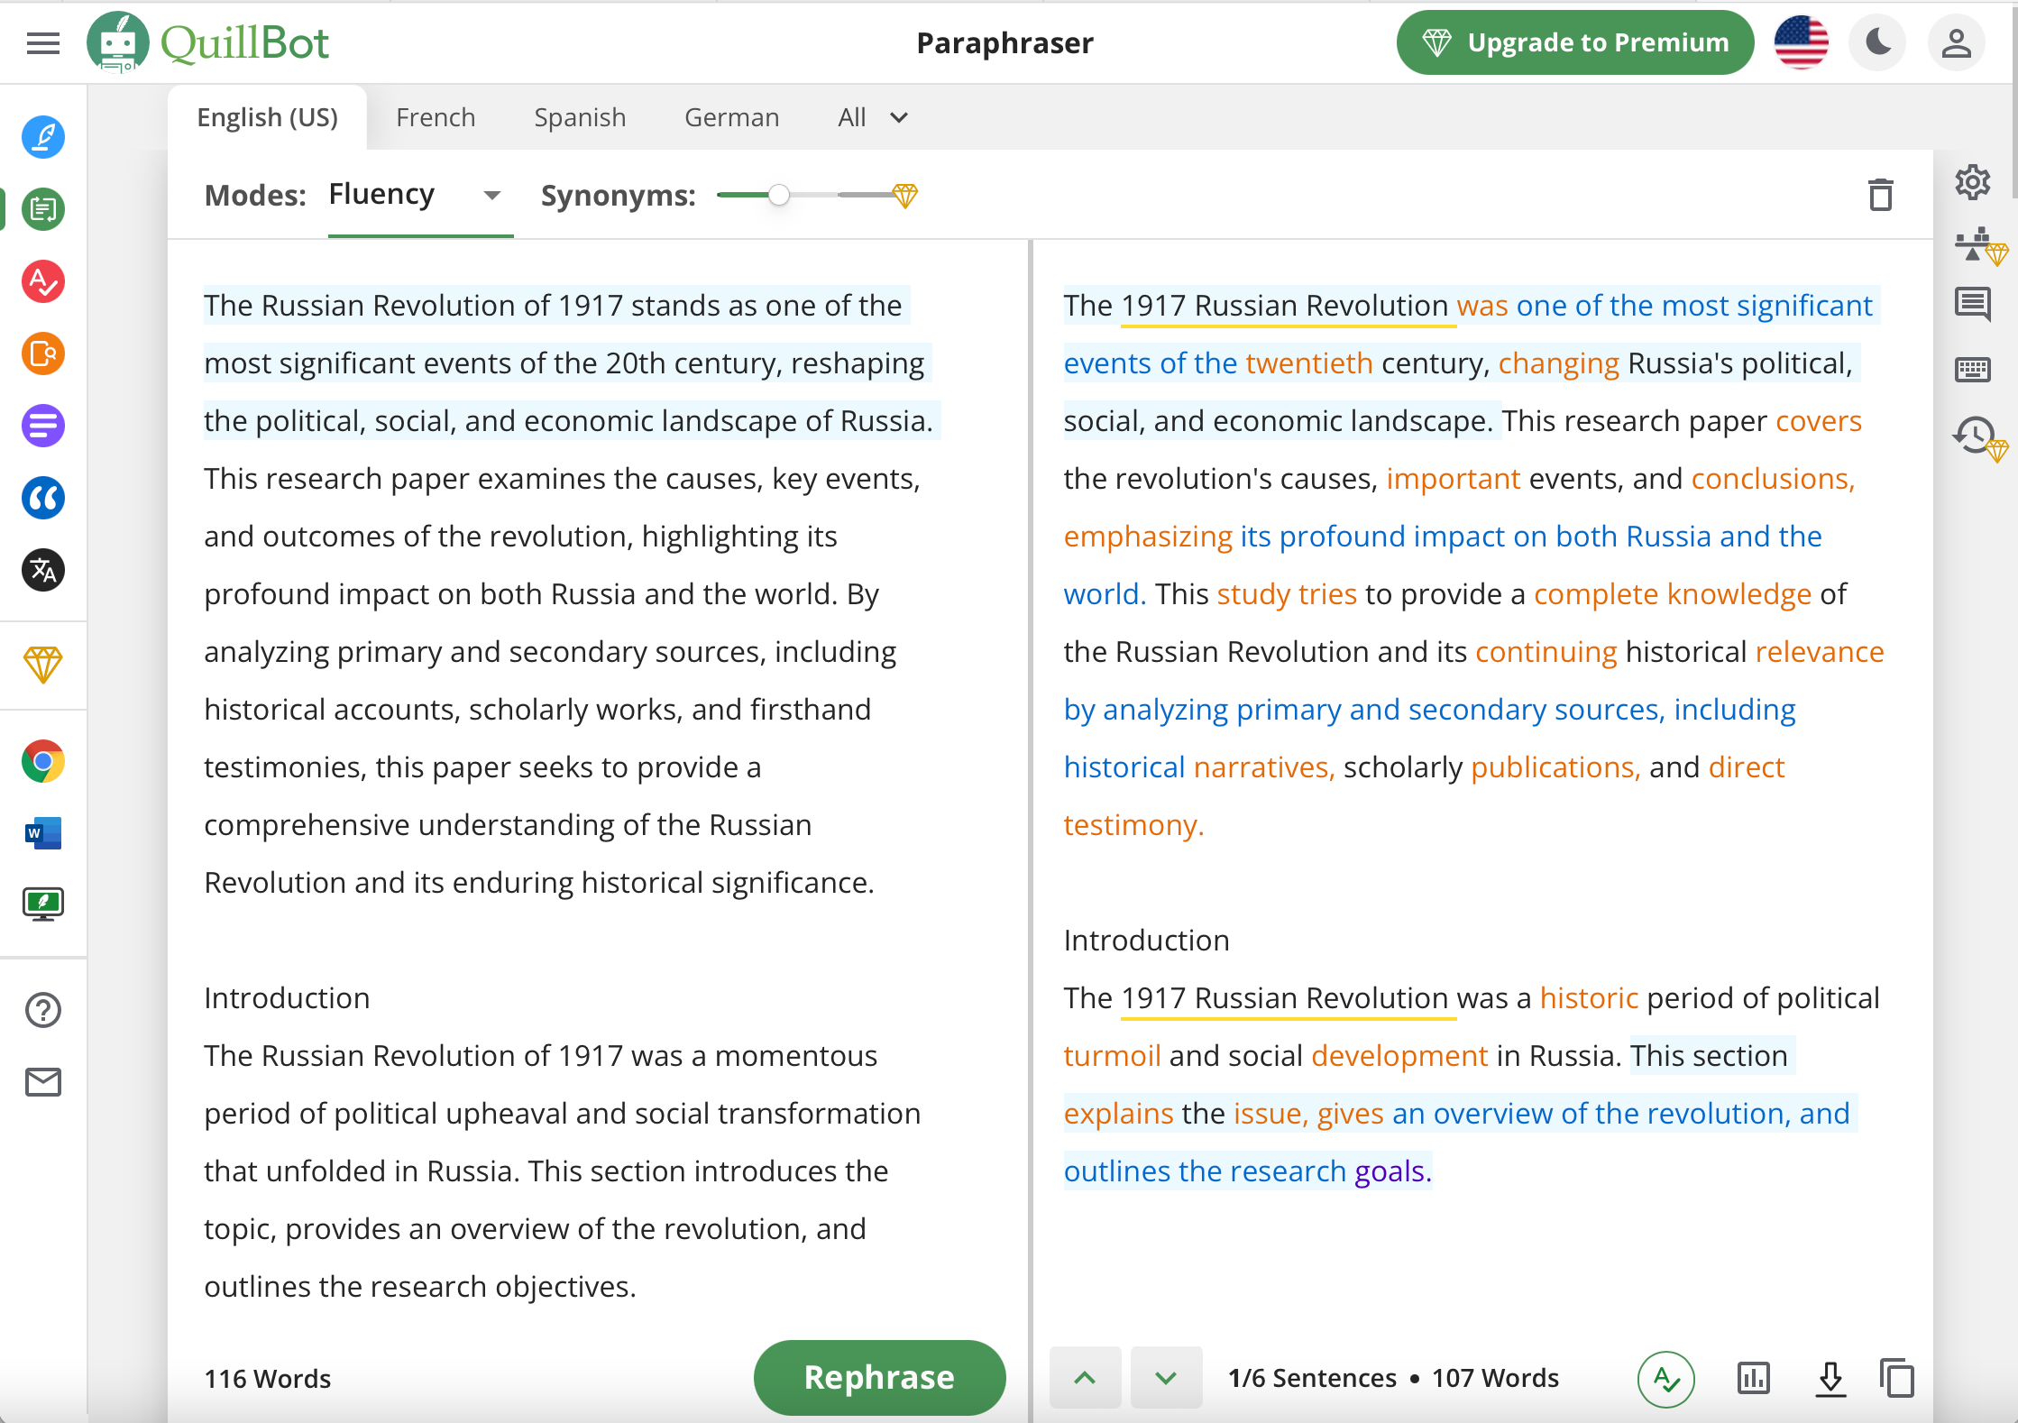Select the Paraphraser tool in the sidebar
The width and height of the screenshot is (2018, 1423).
pos(43,209)
